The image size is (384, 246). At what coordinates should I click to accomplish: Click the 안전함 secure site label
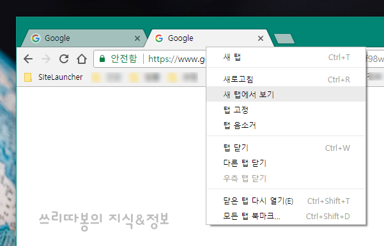pyautogui.click(x=124, y=59)
